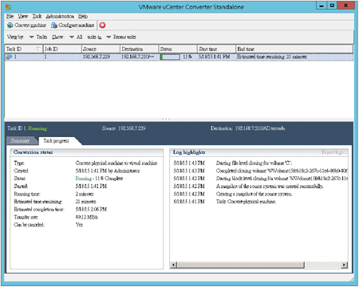Click the red stop task icon
Image resolution: width=359 pixels, height=287 pixels.
pyautogui.click(x=102, y=26)
